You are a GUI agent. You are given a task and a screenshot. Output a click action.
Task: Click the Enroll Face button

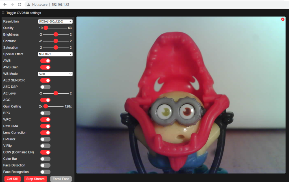(x=61, y=179)
